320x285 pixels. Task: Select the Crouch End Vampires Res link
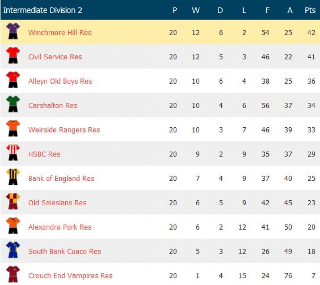[x=70, y=276]
